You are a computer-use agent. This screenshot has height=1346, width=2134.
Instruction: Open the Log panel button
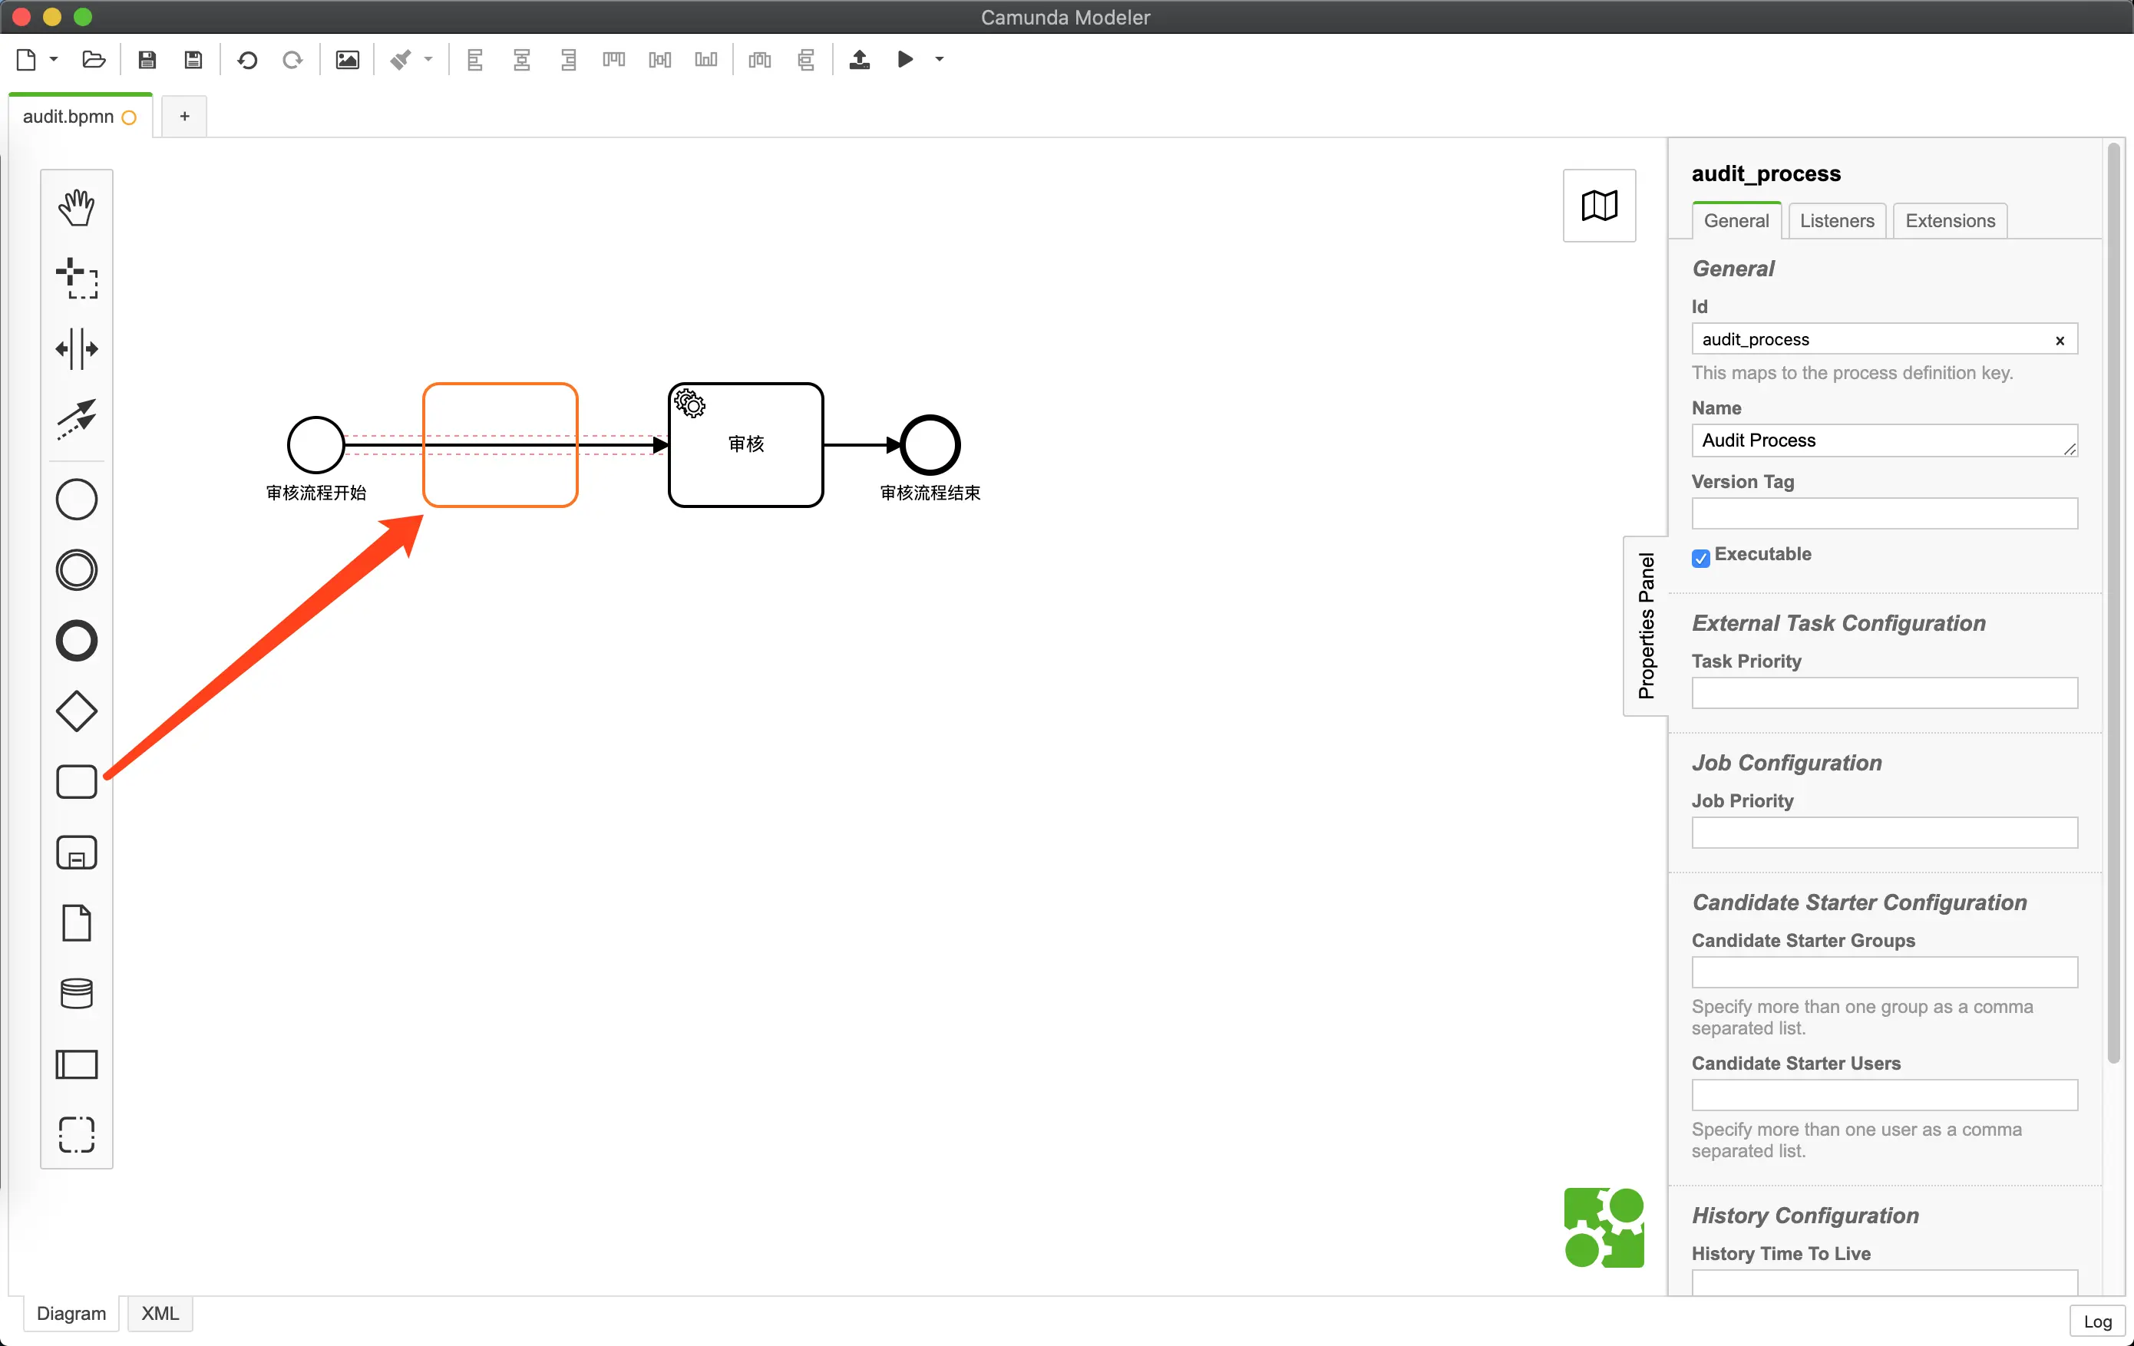click(x=2097, y=1321)
